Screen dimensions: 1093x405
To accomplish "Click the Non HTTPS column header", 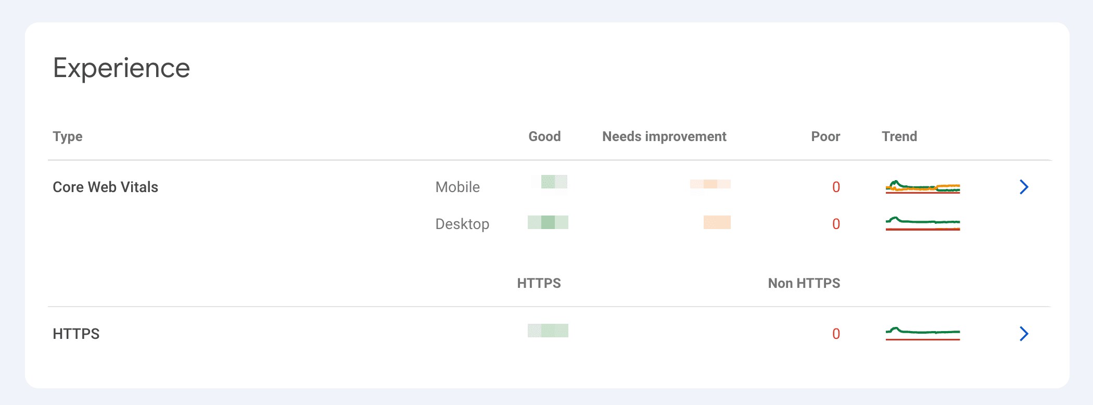I will (804, 283).
